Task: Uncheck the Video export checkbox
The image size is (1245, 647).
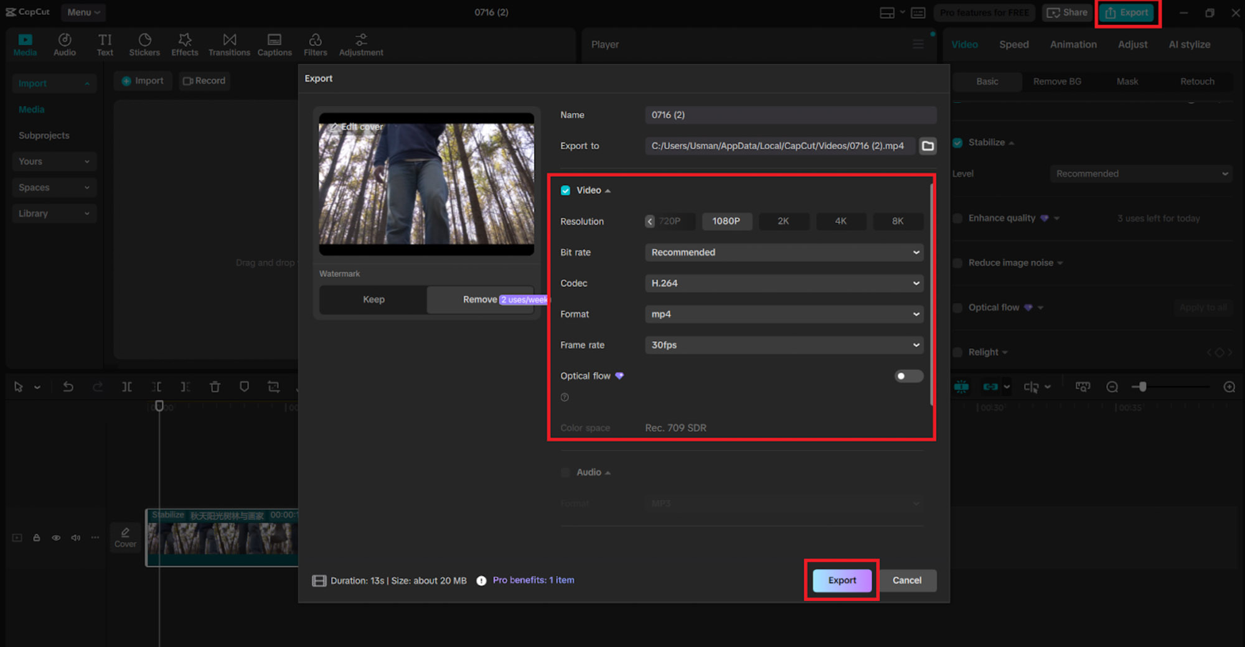Action: click(565, 190)
